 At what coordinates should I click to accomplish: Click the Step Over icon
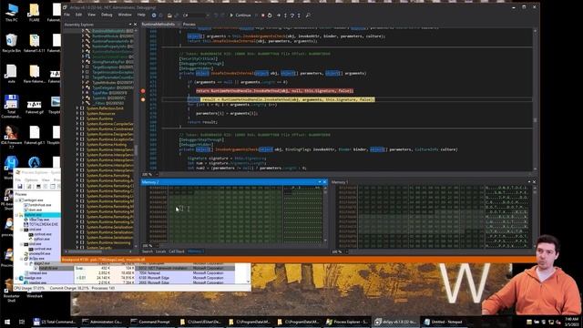[x=292, y=15]
